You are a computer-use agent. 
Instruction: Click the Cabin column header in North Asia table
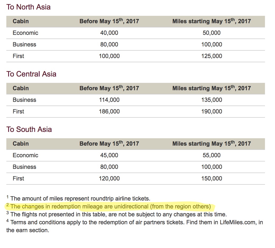point(21,21)
